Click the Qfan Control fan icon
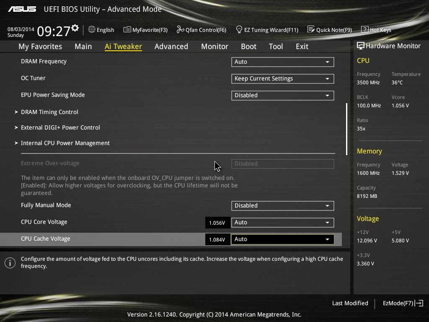This screenshot has width=429, height=322. (x=180, y=29)
